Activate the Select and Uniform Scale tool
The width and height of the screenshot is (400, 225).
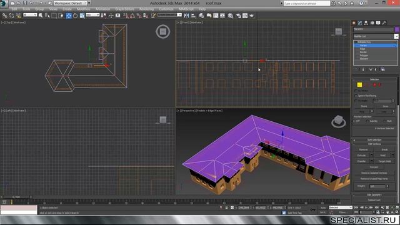coord(82,16)
